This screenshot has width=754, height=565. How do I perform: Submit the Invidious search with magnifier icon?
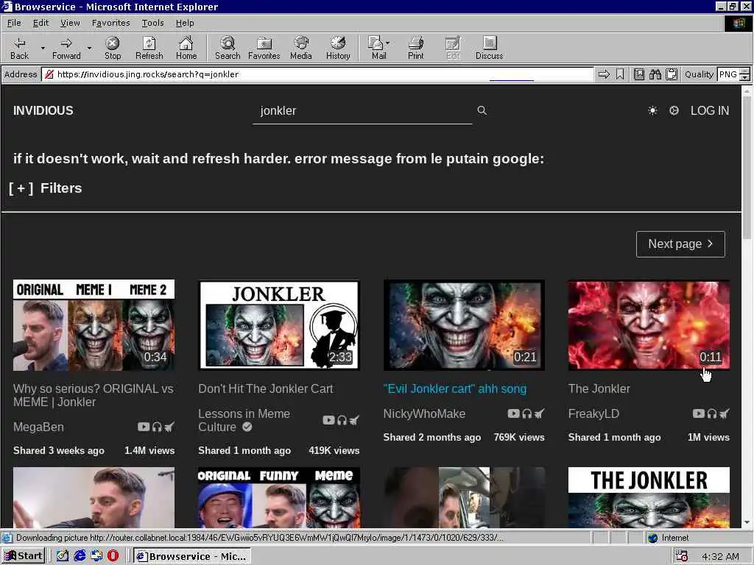pyautogui.click(x=482, y=110)
